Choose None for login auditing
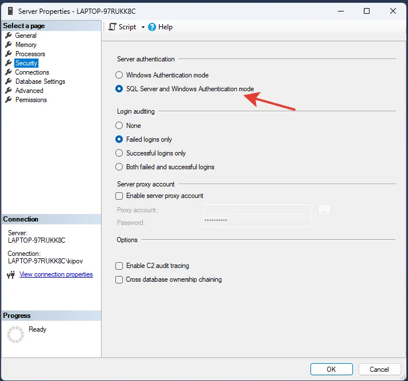 119,126
